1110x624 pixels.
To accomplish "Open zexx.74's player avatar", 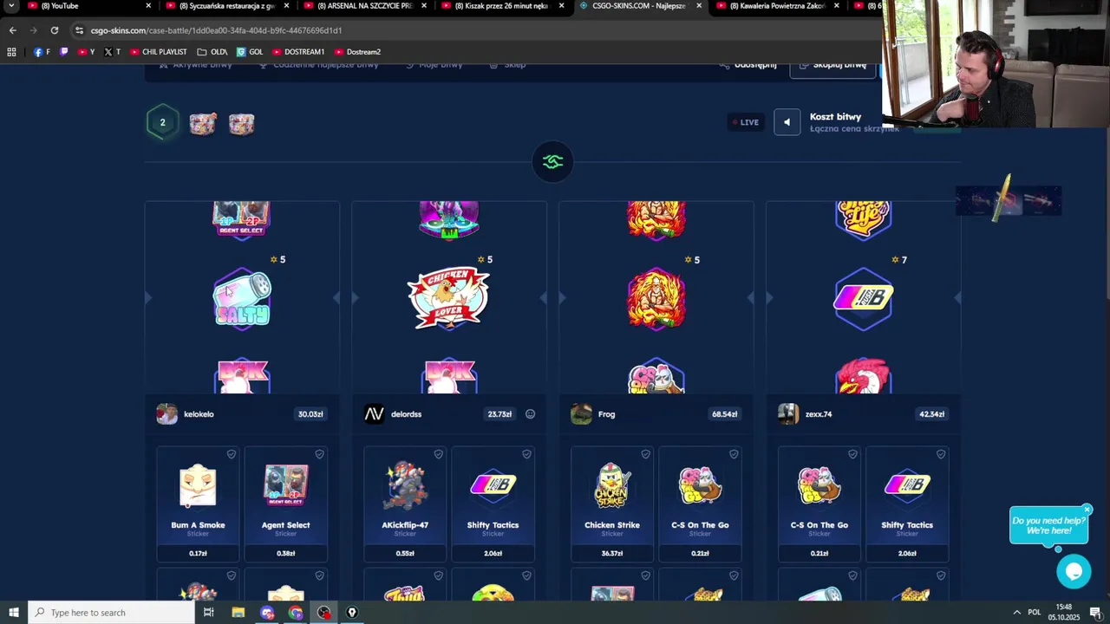I will point(788,414).
